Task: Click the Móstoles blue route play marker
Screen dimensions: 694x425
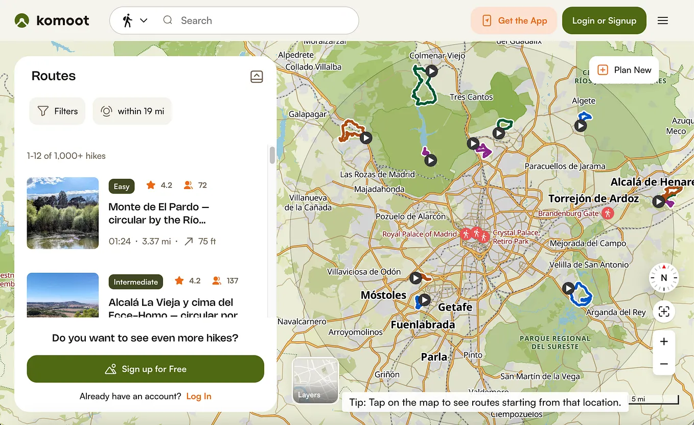Action: (x=425, y=300)
